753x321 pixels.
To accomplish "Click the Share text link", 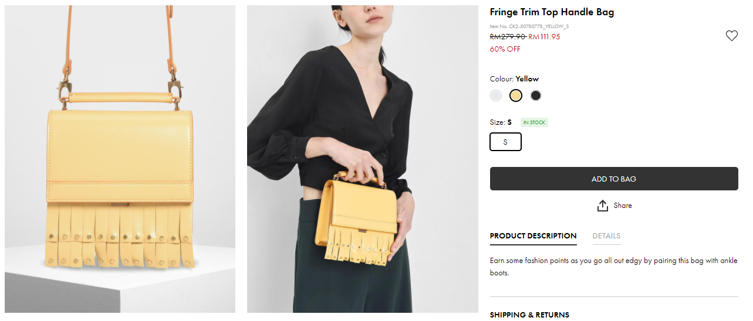I will [x=623, y=206].
